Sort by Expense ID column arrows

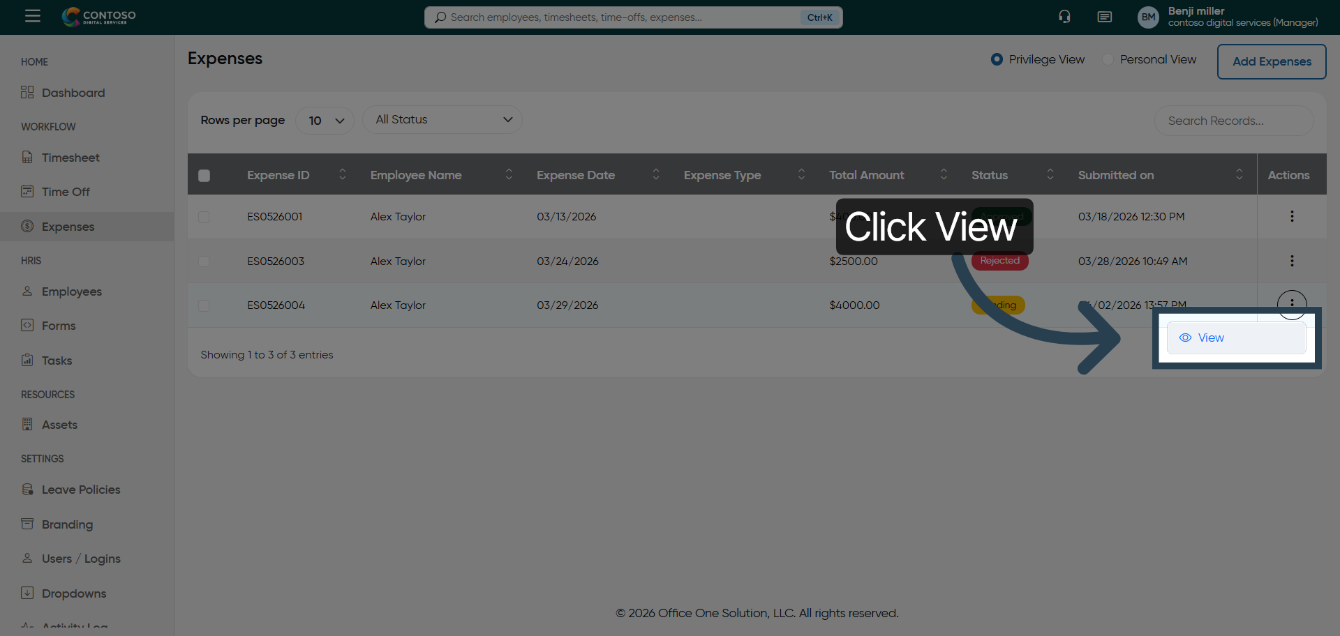pos(342,175)
